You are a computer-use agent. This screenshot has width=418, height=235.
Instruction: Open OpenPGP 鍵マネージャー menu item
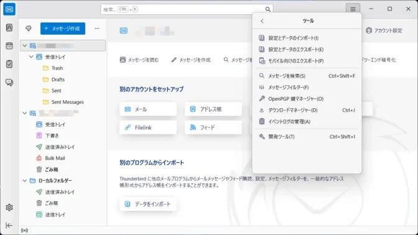(x=307, y=99)
